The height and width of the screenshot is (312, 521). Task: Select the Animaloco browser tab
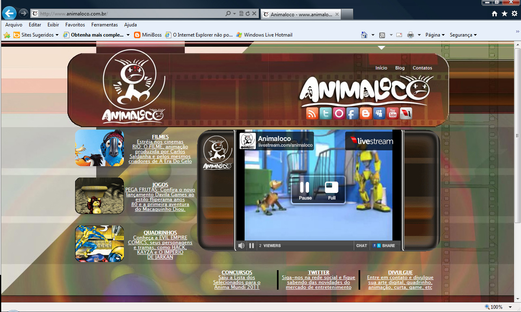click(300, 14)
